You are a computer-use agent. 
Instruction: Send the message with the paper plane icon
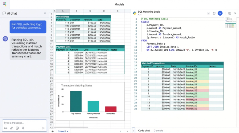point(43,128)
